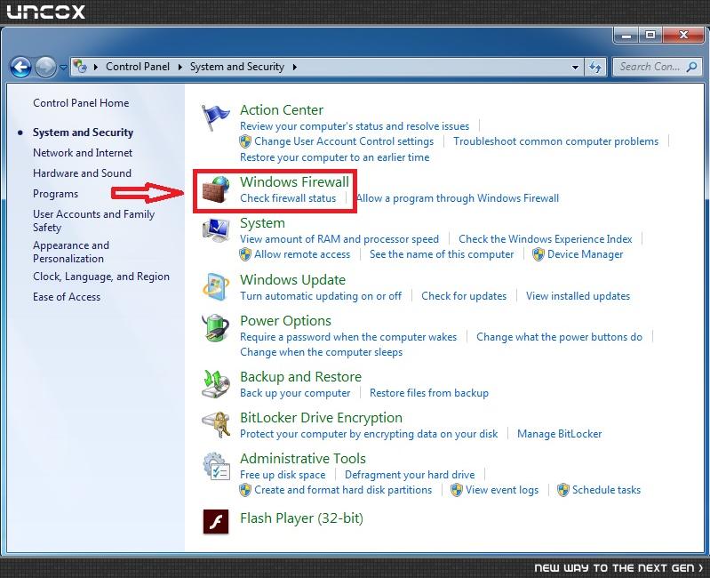
Task: Click Allow a program through Windows Firewall
Action: pyautogui.click(x=458, y=198)
